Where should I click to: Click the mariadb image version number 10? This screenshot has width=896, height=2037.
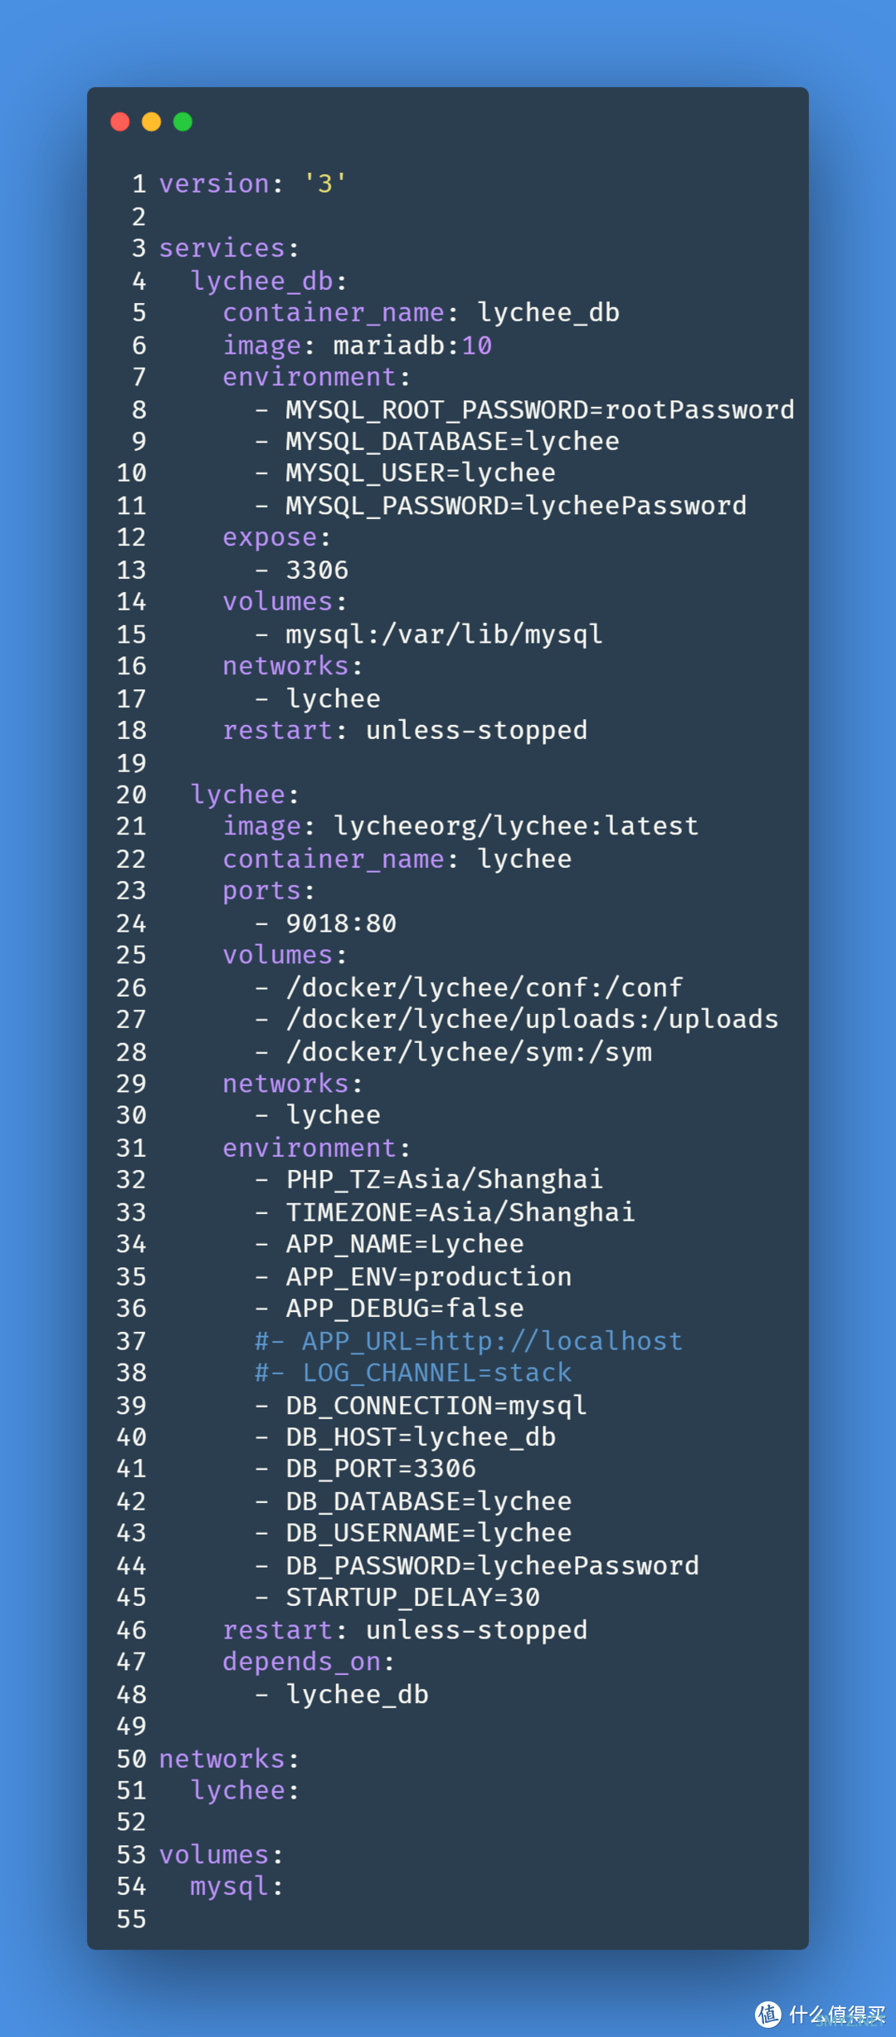tap(476, 345)
